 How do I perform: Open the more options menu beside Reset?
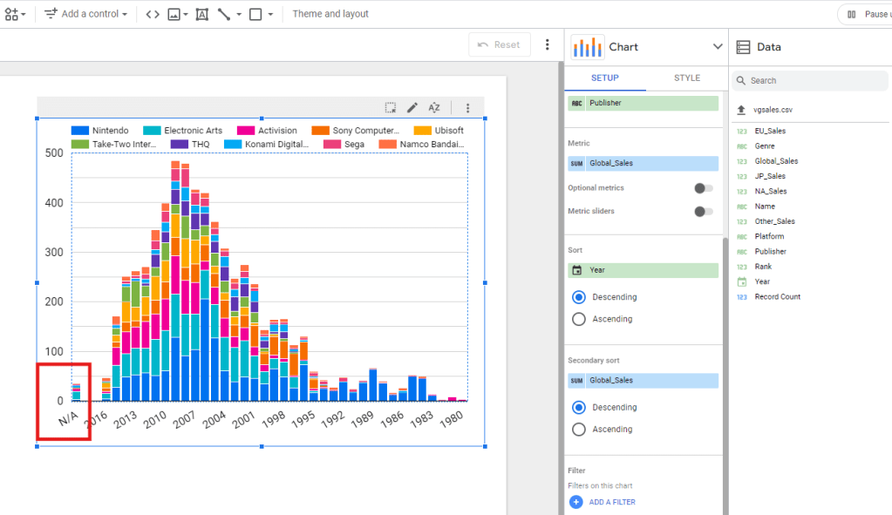[548, 44]
